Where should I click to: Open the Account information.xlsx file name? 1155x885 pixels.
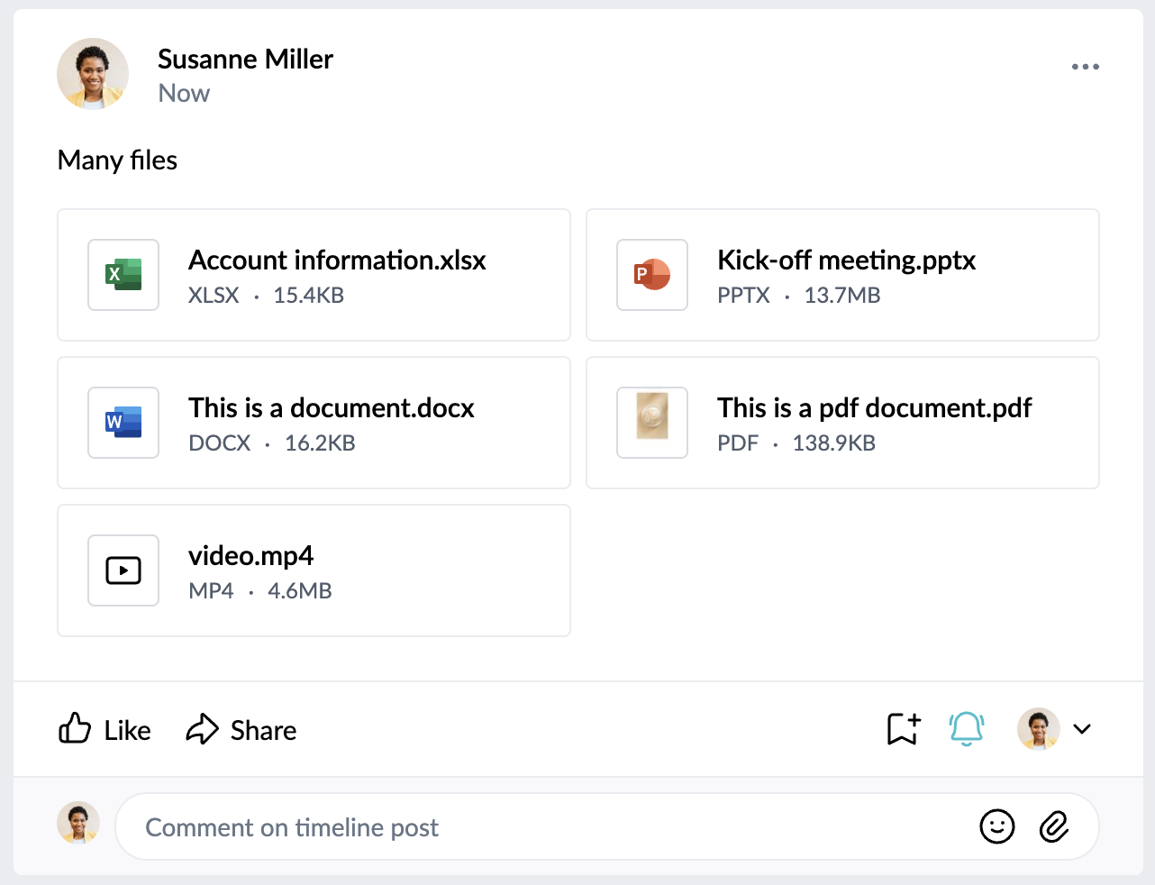point(337,260)
